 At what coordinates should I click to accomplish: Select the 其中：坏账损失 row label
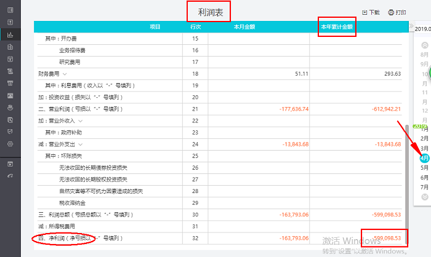(63, 156)
